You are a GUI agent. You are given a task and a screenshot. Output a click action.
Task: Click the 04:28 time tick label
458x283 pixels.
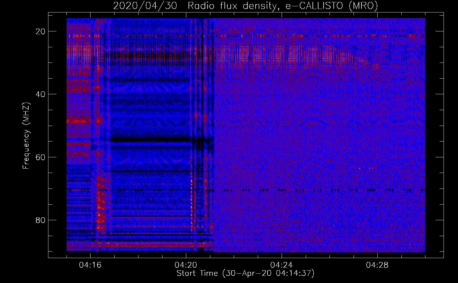click(x=377, y=265)
